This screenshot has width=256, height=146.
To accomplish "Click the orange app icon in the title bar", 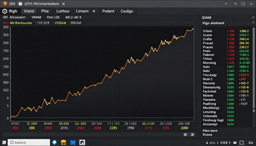I will tap(5, 4).
